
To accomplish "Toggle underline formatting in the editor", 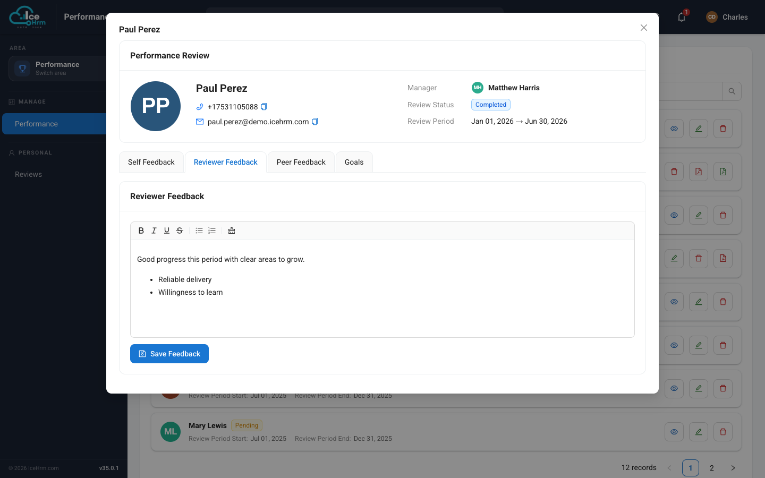I will tap(167, 231).
